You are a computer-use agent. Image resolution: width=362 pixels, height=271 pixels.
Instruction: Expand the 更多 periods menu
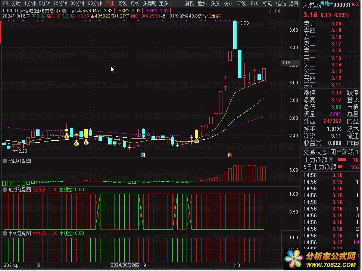coord(165,3)
